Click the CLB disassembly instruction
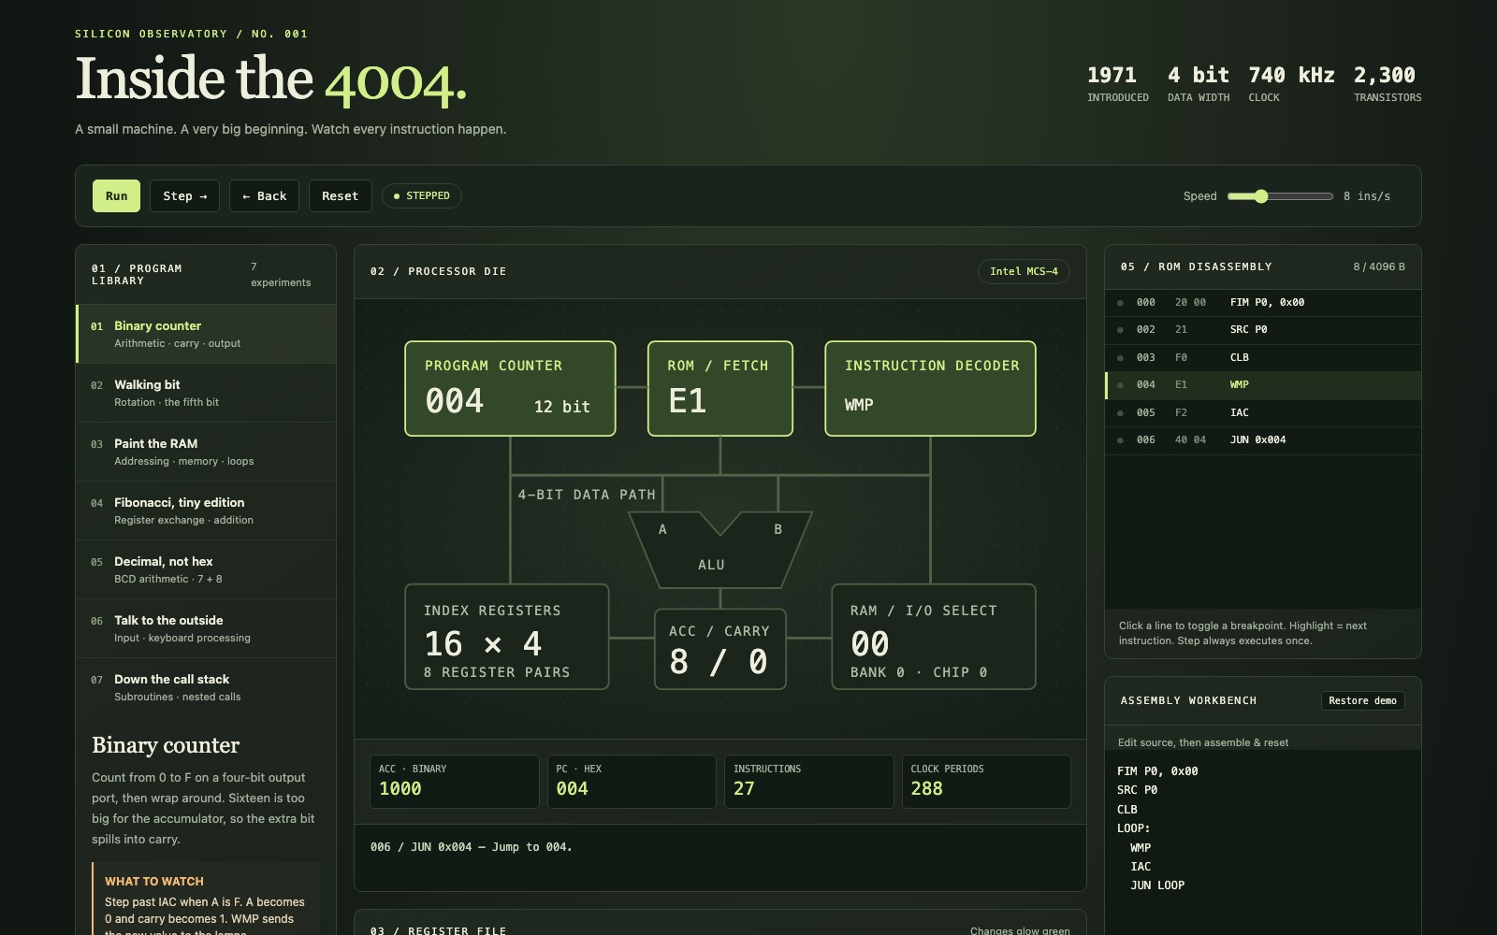This screenshot has width=1497, height=935. [1239, 358]
